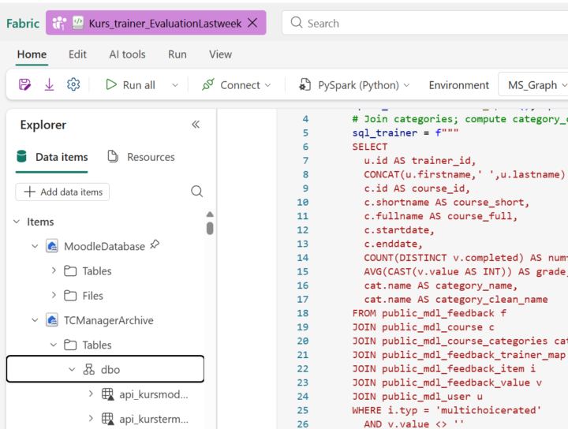Switch to the View tab

(220, 54)
